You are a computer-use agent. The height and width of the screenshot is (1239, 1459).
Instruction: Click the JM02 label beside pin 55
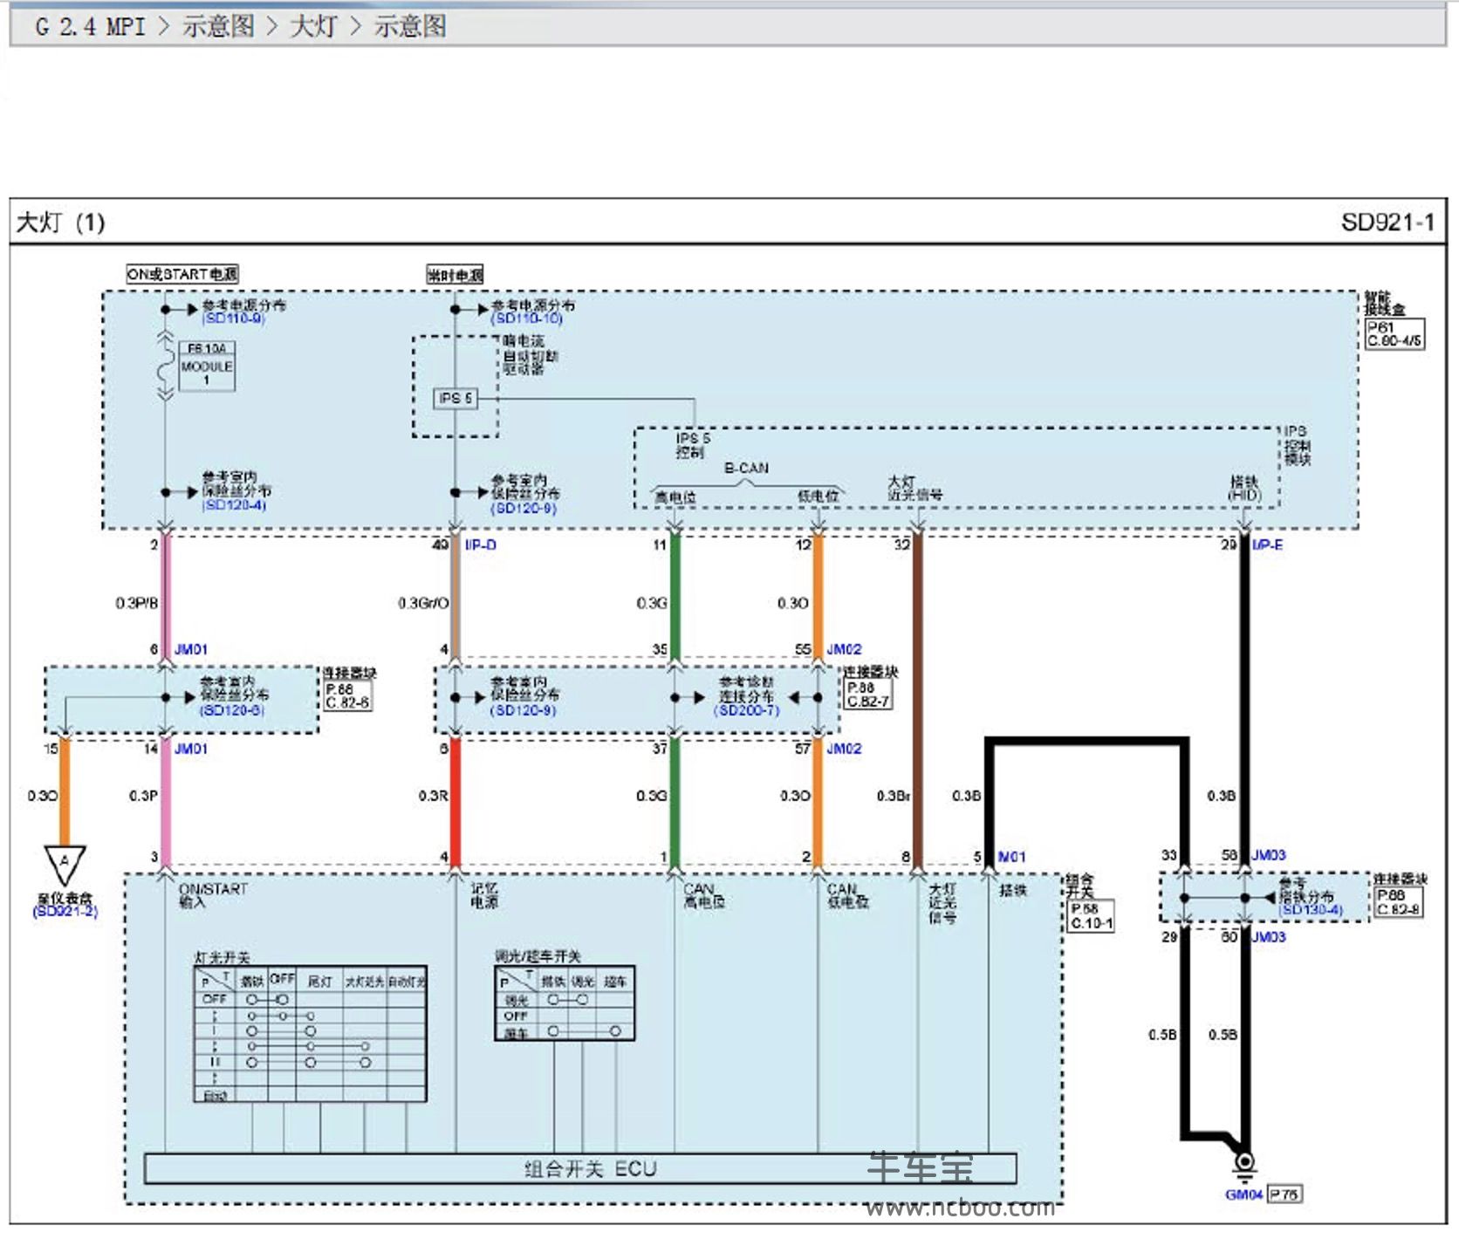844,649
